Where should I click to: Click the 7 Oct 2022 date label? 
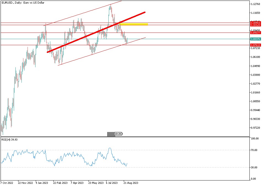tap(7, 183)
